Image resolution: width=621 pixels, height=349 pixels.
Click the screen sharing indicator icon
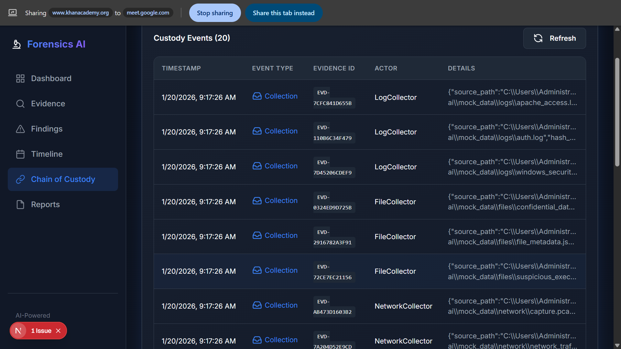[x=13, y=13]
